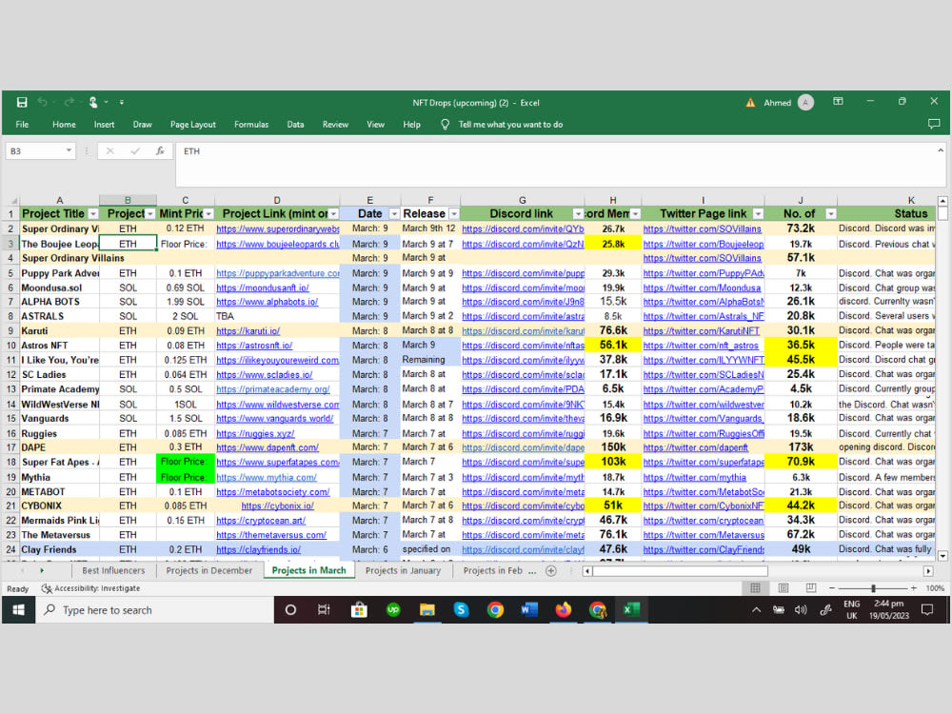Image resolution: width=952 pixels, height=714 pixels.
Task: Click the Enter checkmark in formula bar
Action: pos(135,150)
